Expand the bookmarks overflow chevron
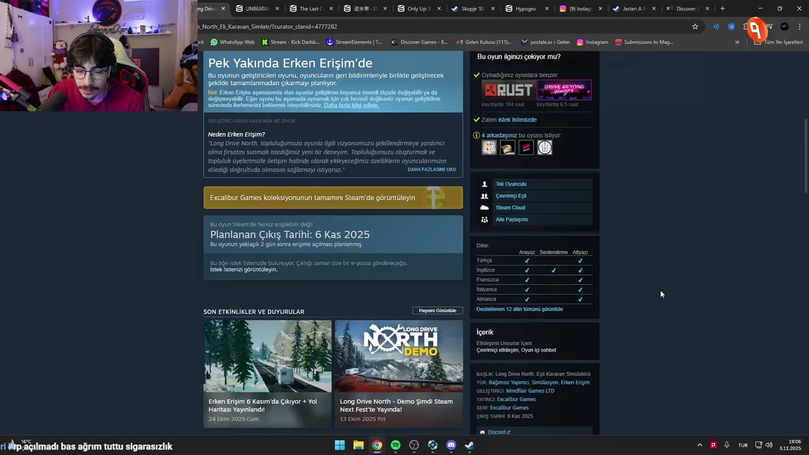 coord(737,42)
